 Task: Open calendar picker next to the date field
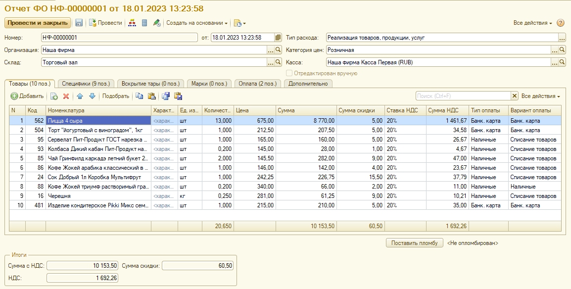[278, 38]
